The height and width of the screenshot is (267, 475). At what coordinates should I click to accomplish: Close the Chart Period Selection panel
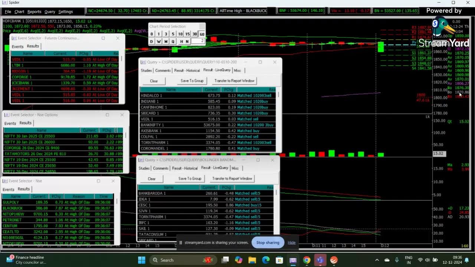pyautogui.click(x=202, y=26)
